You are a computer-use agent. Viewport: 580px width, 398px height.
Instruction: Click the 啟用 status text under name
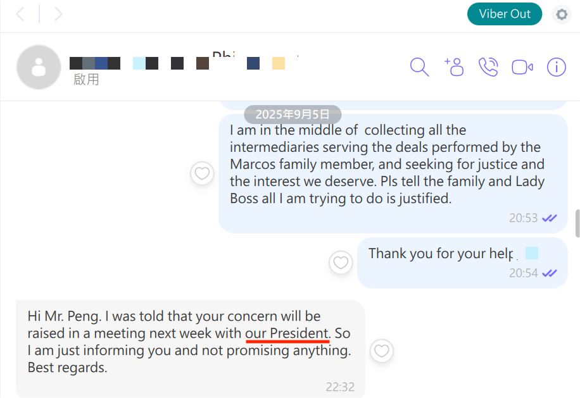(x=86, y=80)
